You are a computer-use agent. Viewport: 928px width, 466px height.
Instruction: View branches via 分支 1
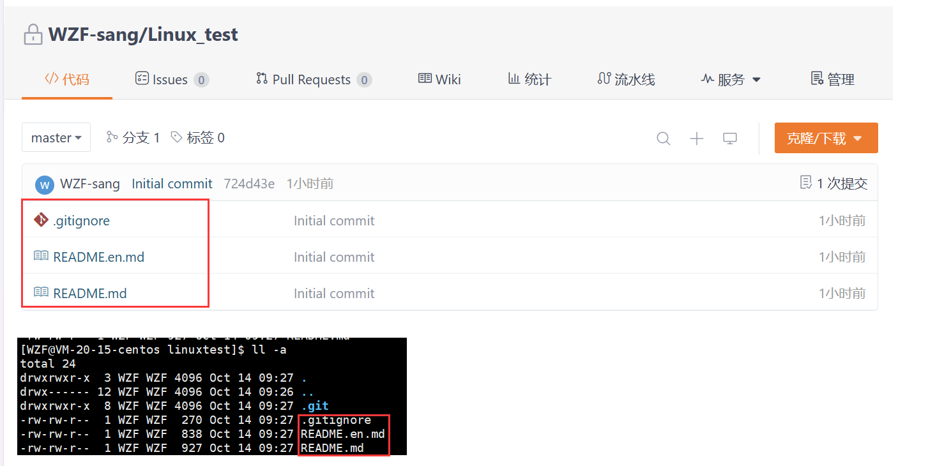click(x=133, y=137)
